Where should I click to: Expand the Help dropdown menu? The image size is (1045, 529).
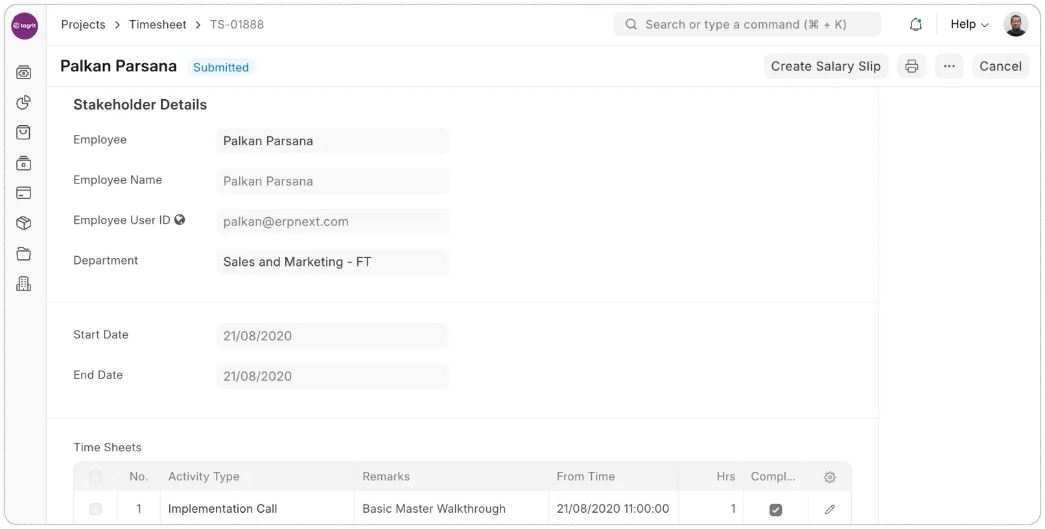969,25
